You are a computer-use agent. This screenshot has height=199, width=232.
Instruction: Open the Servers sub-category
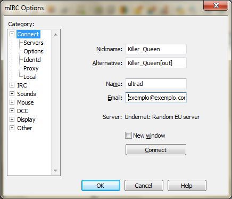[x=34, y=43]
